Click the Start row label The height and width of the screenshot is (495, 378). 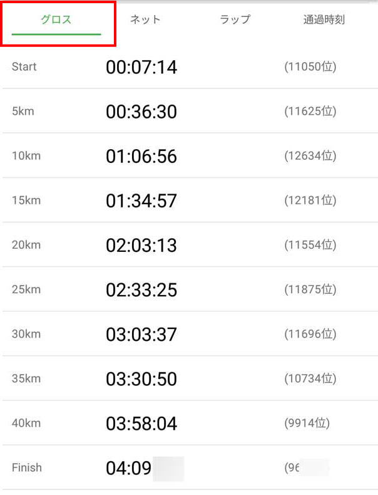click(24, 67)
